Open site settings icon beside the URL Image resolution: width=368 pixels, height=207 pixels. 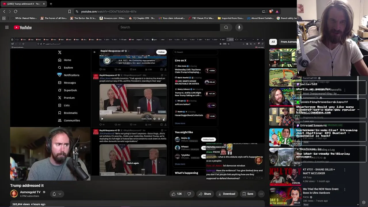coord(77,11)
